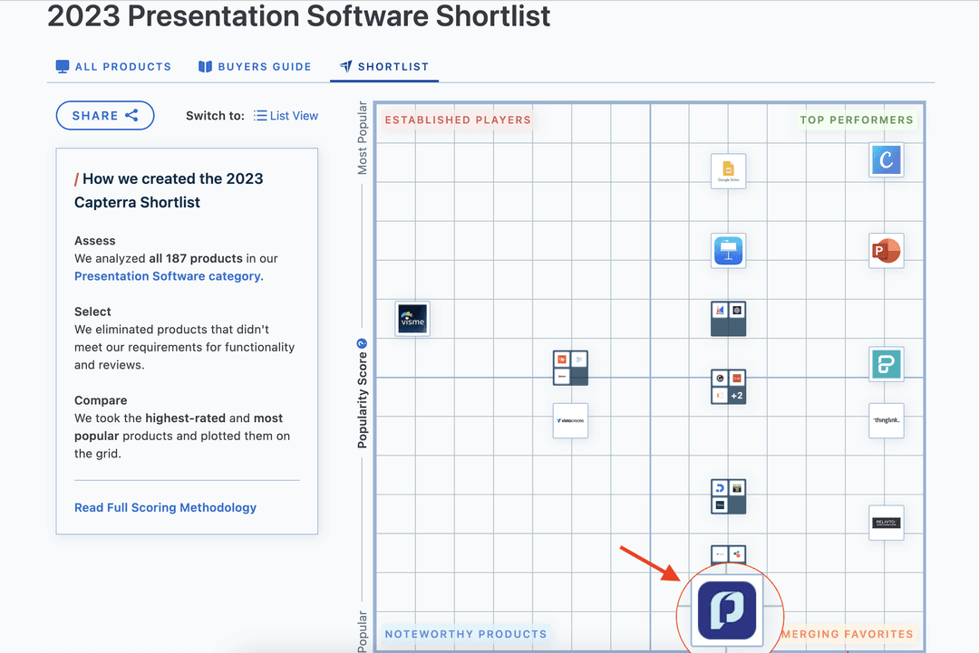Select the Apple Keynote icon
Image resolution: width=979 pixels, height=653 pixels.
point(728,251)
